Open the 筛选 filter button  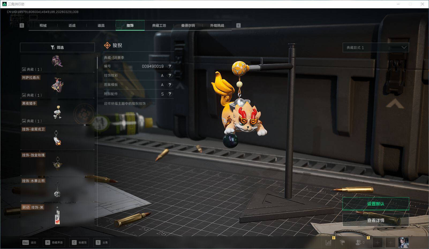pos(57,48)
